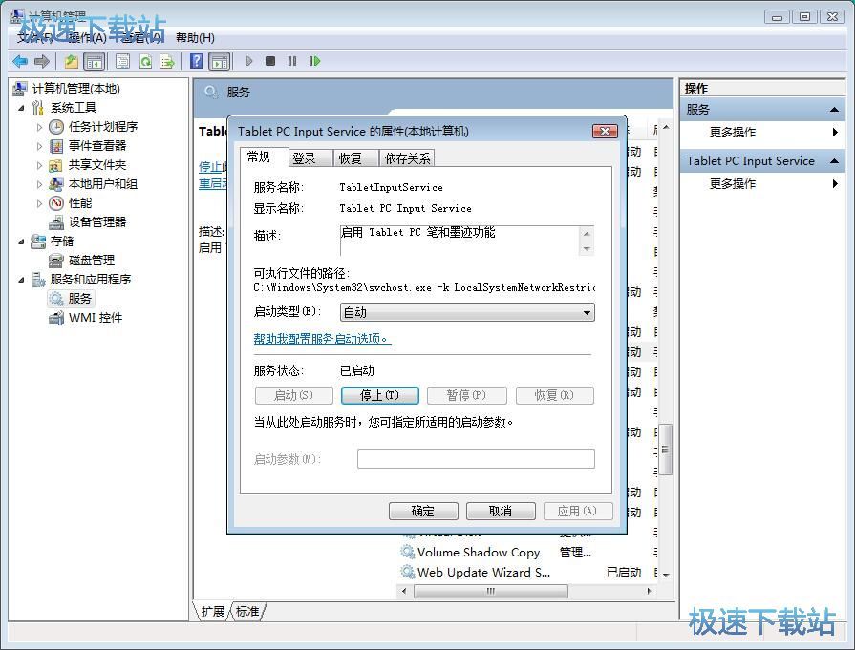Click the 停止 link in services description
The height and width of the screenshot is (650, 855).
212,167
